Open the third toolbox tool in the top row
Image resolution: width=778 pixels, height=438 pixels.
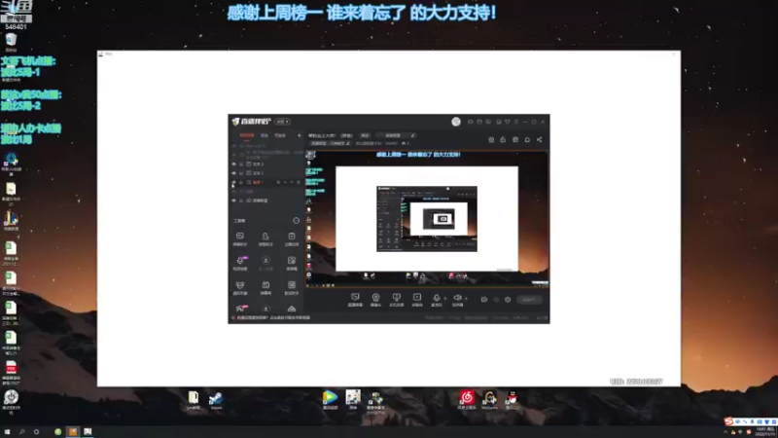[292, 238]
